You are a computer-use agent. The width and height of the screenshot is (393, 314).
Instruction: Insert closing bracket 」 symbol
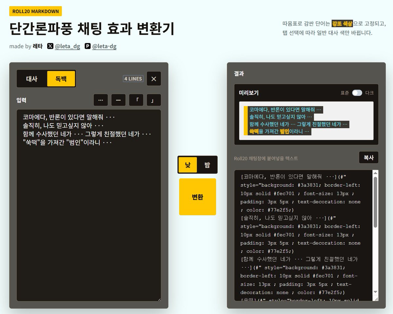154,100
